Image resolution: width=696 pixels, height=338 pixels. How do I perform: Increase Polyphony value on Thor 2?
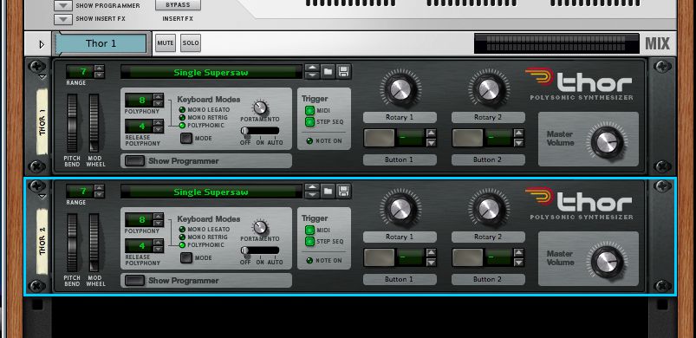158,216
